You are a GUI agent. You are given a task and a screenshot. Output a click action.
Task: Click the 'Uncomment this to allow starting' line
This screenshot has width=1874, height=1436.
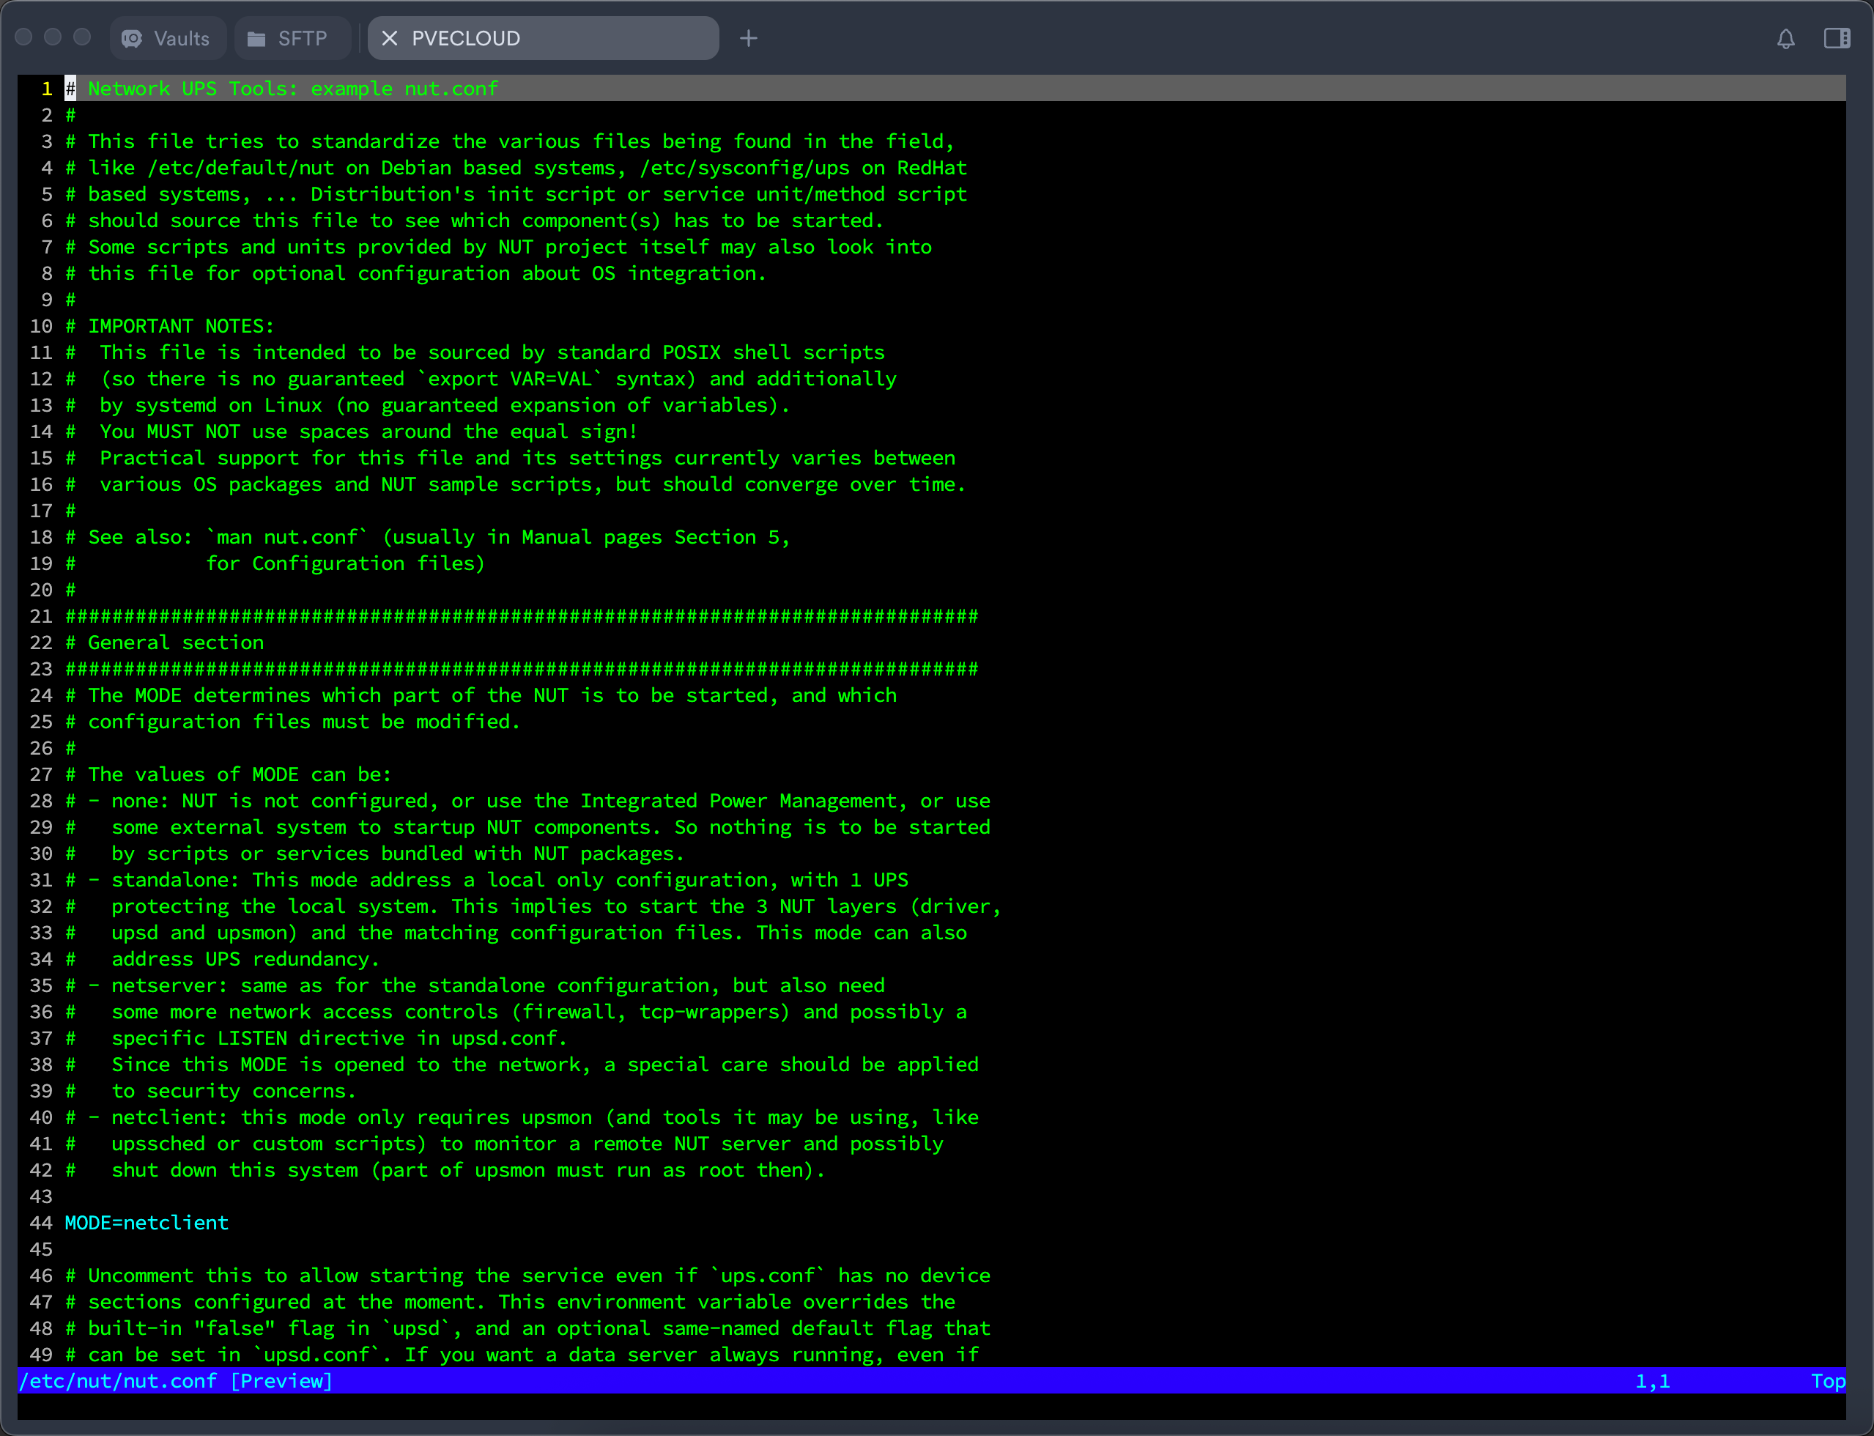click(x=527, y=1276)
